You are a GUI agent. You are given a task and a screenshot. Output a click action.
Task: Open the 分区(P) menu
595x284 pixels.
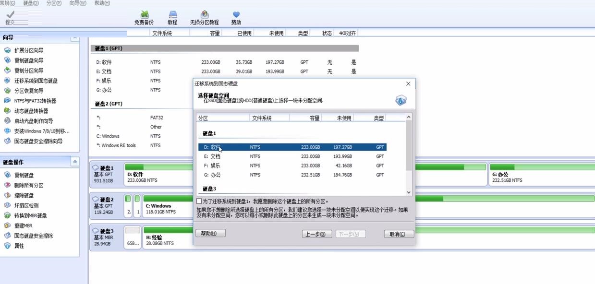54,3
